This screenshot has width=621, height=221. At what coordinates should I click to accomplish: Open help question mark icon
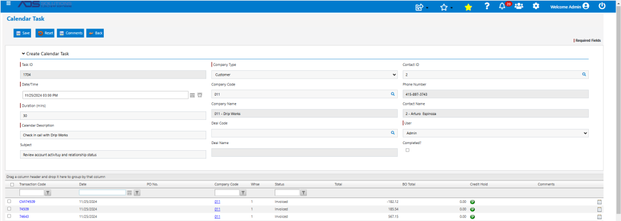click(487, 6)
